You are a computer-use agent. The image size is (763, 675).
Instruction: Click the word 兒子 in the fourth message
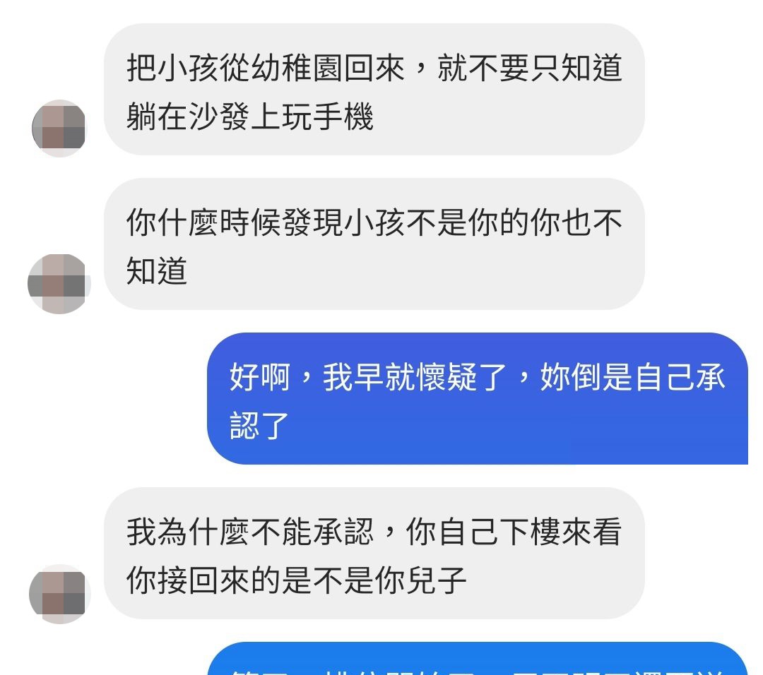[x=436, y=580]
